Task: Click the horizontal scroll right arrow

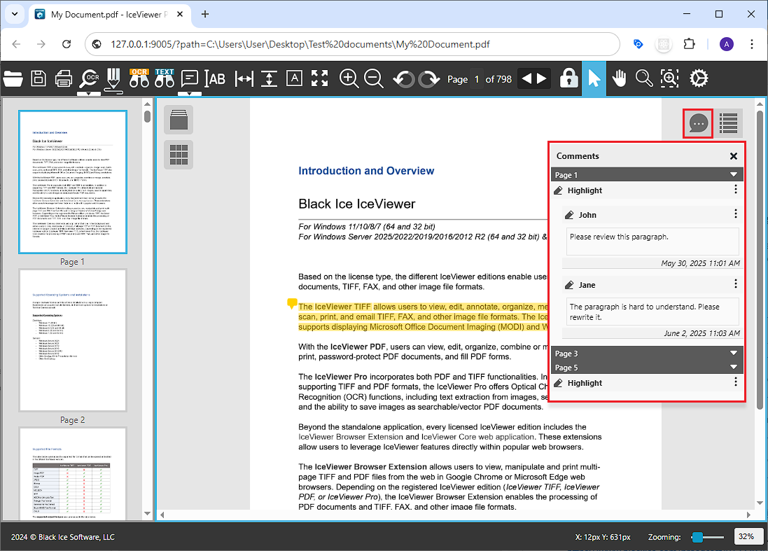Action: click(x=748, y=515)
